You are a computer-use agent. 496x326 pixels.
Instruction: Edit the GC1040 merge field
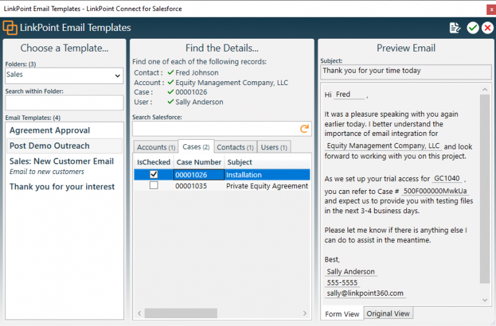pos(447,178)
